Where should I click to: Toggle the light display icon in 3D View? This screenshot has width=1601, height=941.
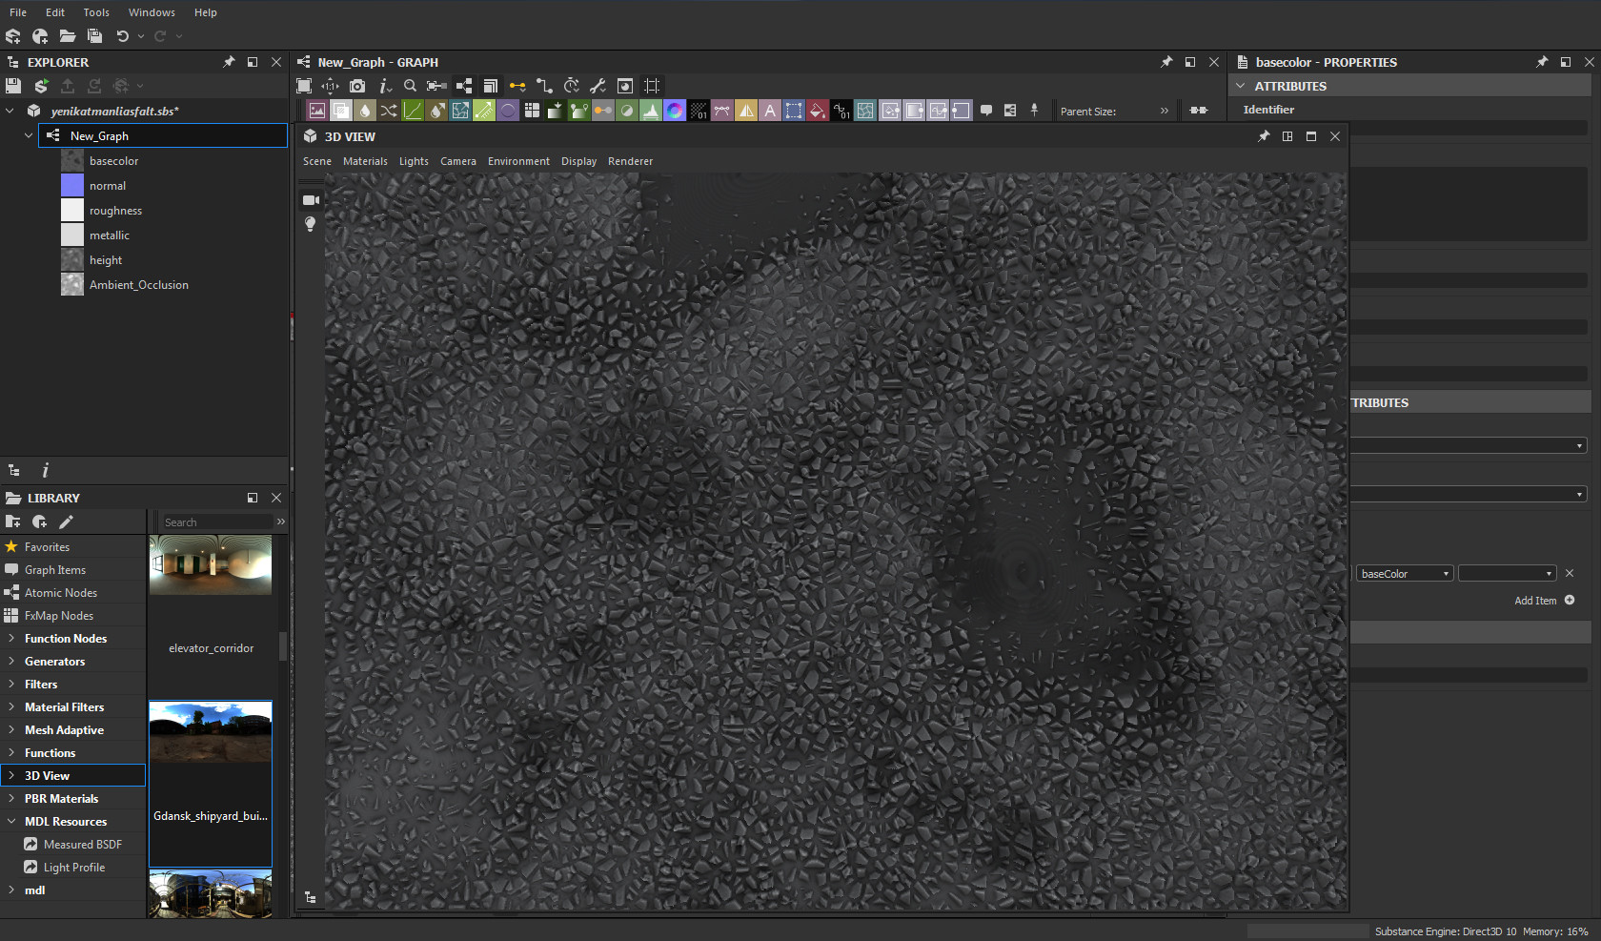[310, 224]
